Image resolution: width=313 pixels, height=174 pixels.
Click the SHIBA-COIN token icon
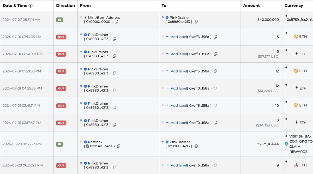click(x=286, y=144)
